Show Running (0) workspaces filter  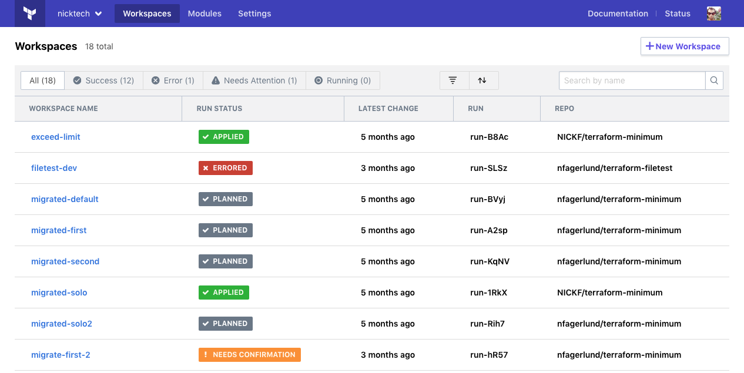(343, 80)
